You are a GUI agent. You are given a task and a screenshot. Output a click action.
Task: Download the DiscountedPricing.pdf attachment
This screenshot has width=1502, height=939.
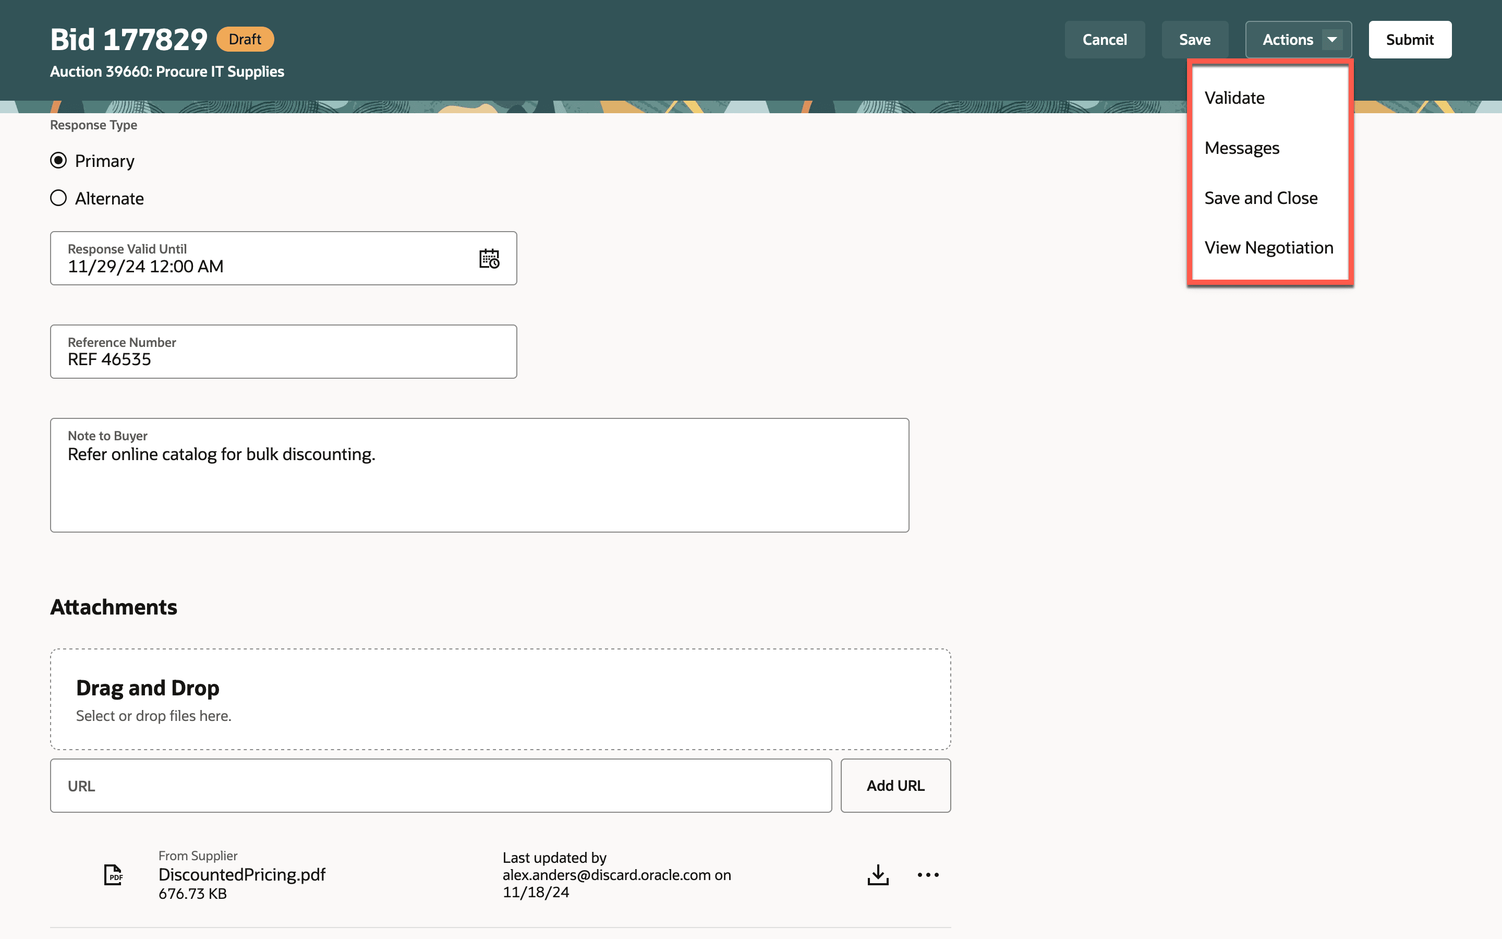pos(878,874)
